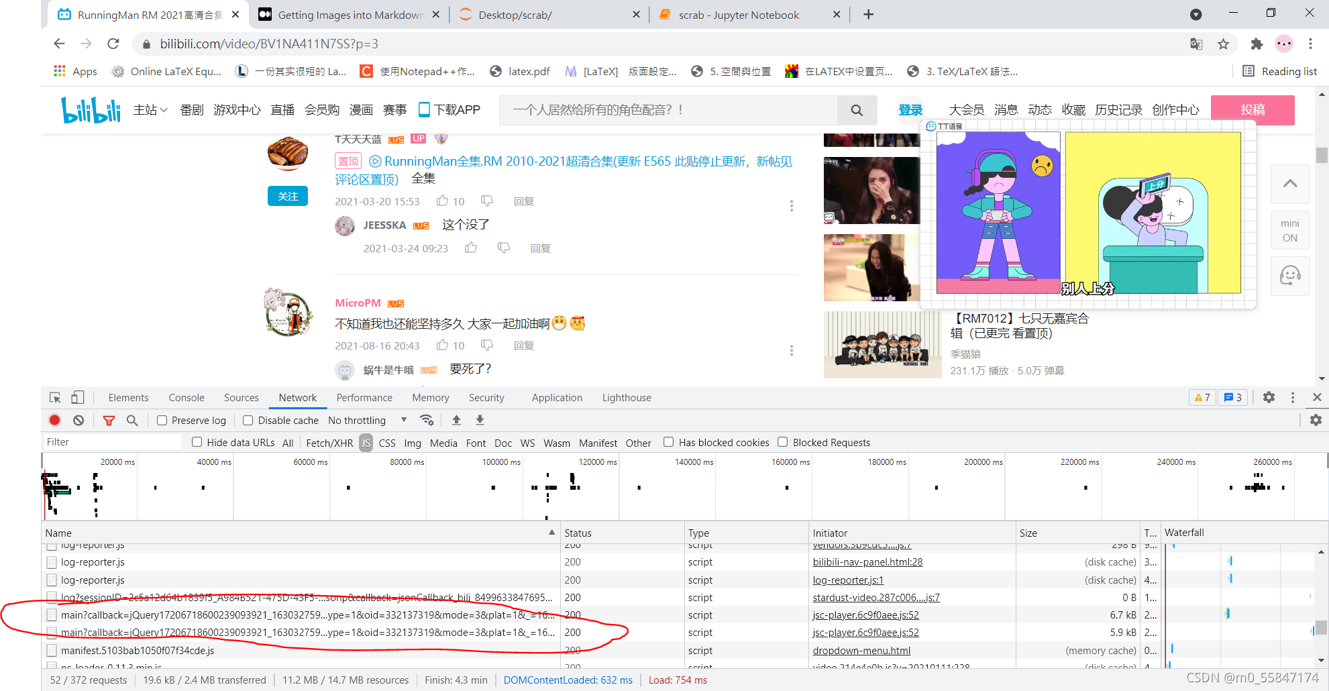Open the more menu on MicroPM comment

click(x=792, y=350)
